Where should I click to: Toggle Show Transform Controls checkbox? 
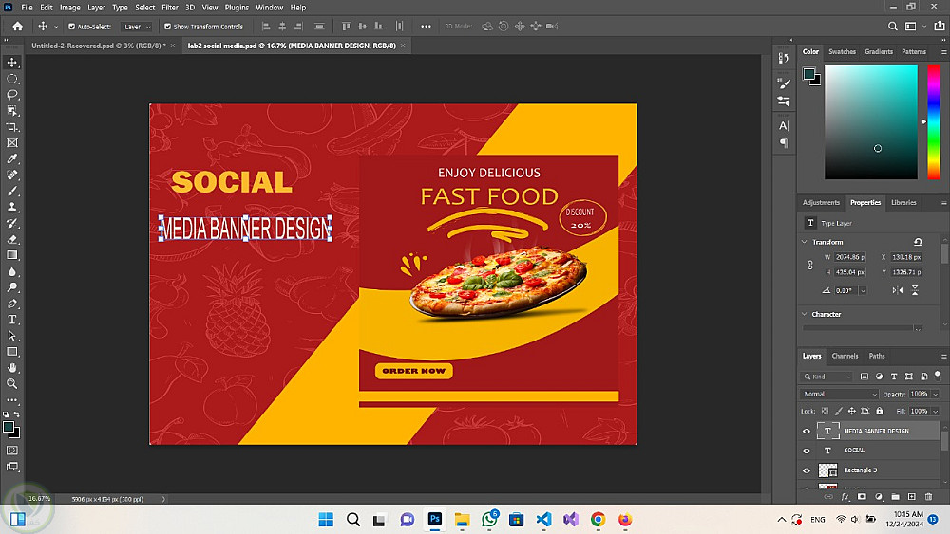[168, 27]
